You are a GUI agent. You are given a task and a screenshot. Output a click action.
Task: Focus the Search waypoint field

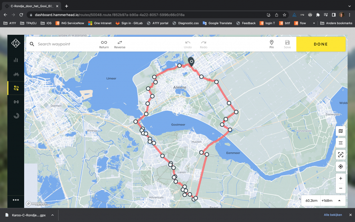pos(66,44)
